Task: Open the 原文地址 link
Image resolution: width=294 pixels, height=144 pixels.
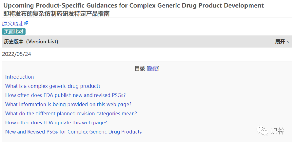Action: click(13, 24)
